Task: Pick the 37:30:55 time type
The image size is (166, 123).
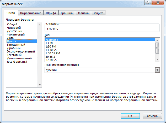Action: pos(51,60)
